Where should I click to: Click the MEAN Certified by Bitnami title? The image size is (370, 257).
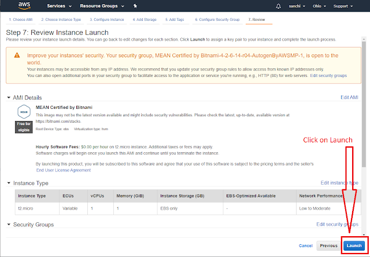point(64,107)
